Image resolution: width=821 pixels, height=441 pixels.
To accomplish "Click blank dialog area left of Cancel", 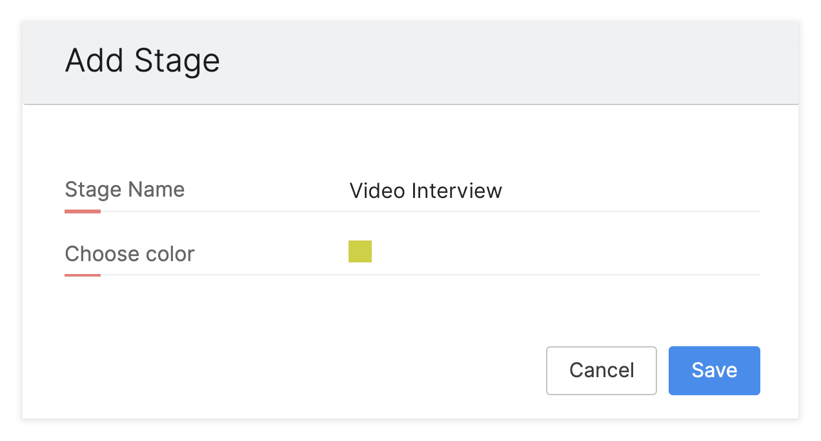I will pos(290,370).
